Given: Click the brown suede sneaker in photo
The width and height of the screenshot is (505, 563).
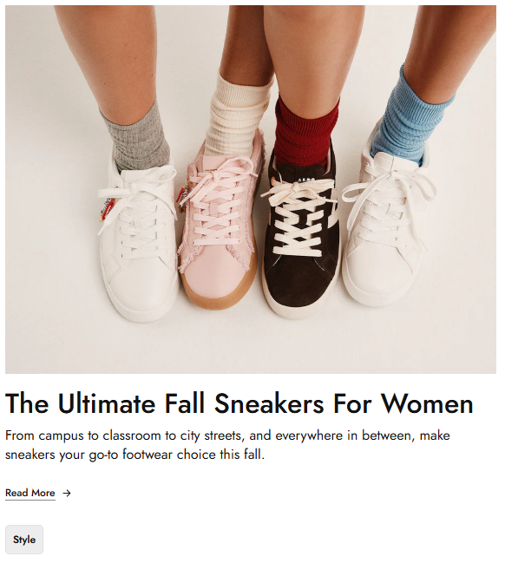Looking at the screenshot, I should (x=302, y=233).
